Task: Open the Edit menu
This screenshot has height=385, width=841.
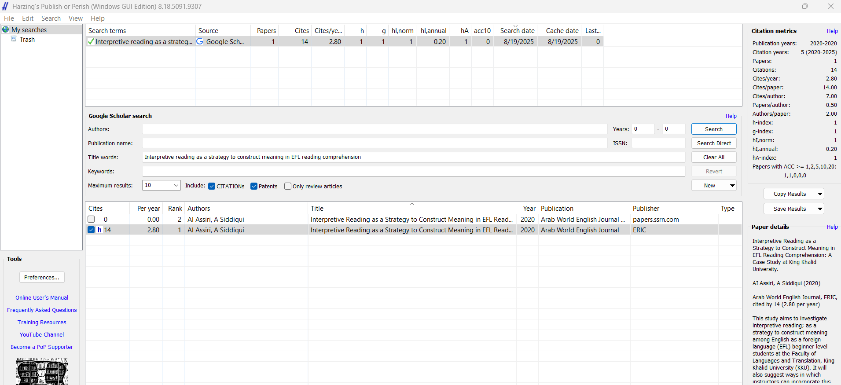Action: coord(28,18)
